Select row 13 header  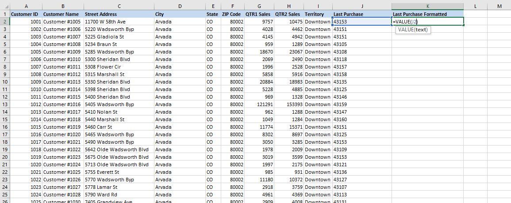[x=4, y=104]
